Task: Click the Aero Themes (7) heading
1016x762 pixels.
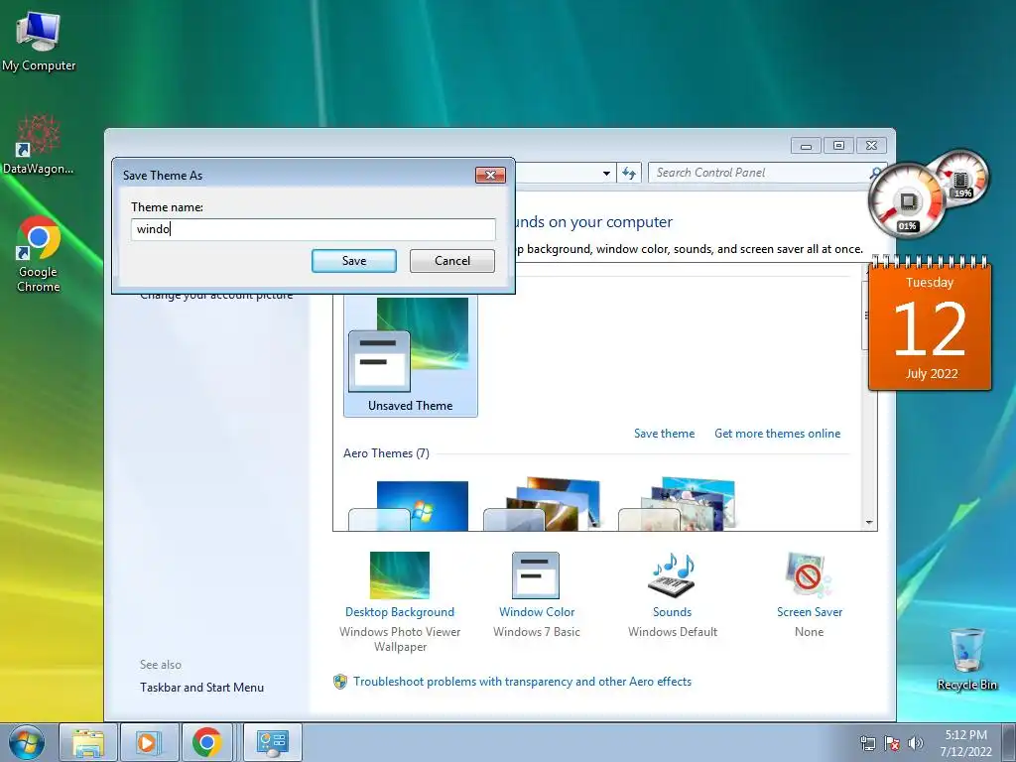Action: 386,453
